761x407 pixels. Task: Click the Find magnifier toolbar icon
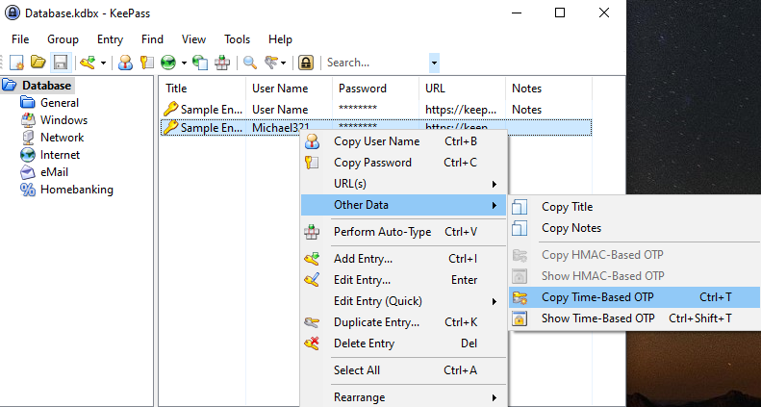249,63
